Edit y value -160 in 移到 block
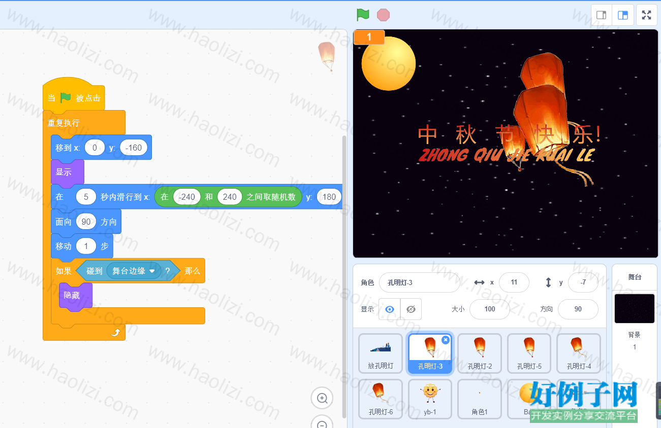 (134, 148)
